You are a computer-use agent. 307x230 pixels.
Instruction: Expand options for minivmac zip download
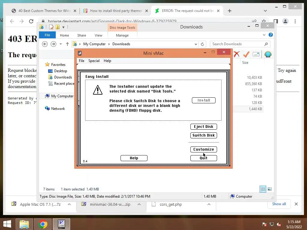(x=139, y=204)
